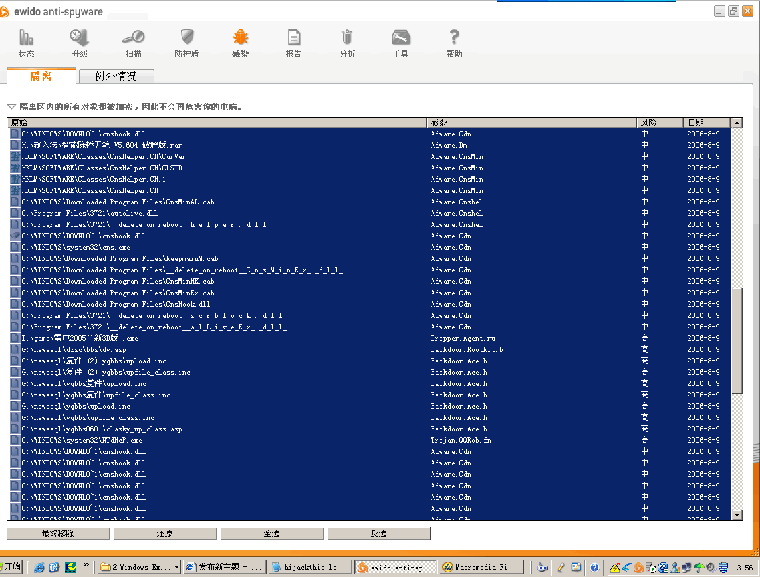Click the scrollbar down arrow in list
The width and height of the screenshot is (760, 577).
tap(737, 515)
